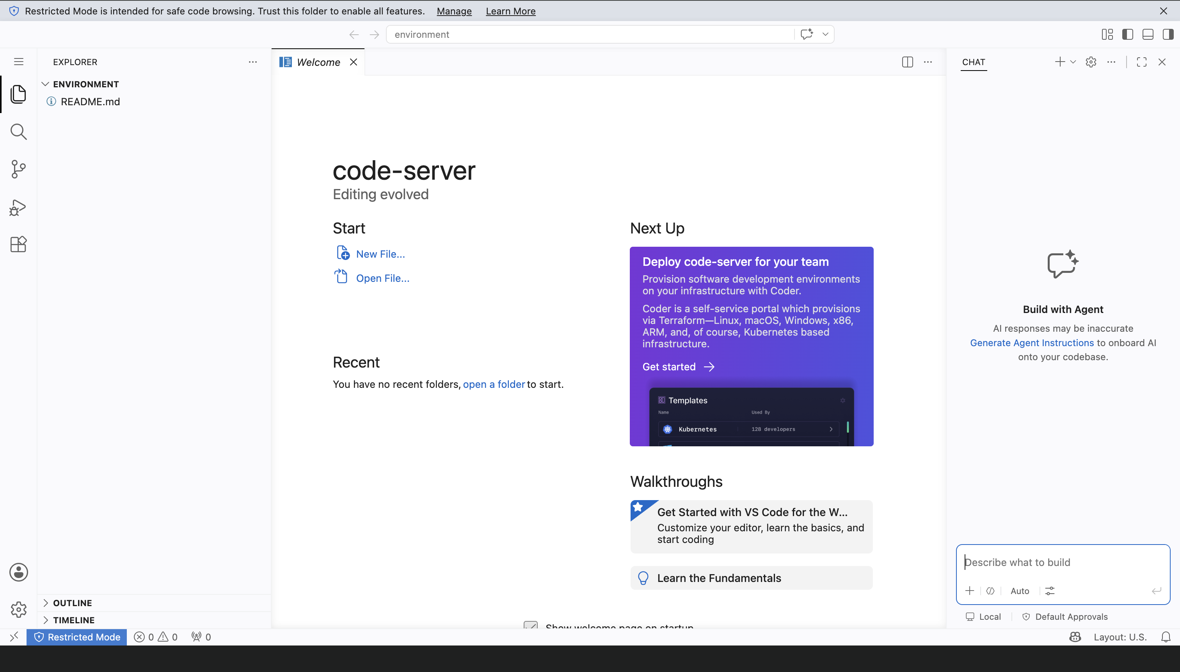Toggle the primary side bar
This screenshot has height=672, width=1180.
pyautogui.click(x=1128, y=34)
